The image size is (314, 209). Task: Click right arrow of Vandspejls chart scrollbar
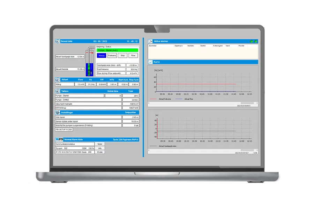[x=257, y=150]
